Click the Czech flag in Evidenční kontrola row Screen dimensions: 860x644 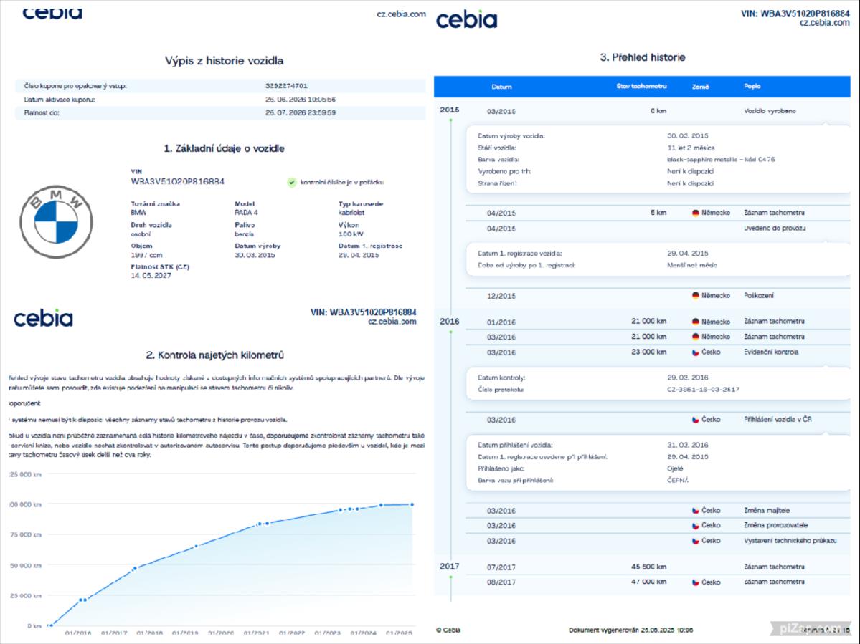coord(696,352)
